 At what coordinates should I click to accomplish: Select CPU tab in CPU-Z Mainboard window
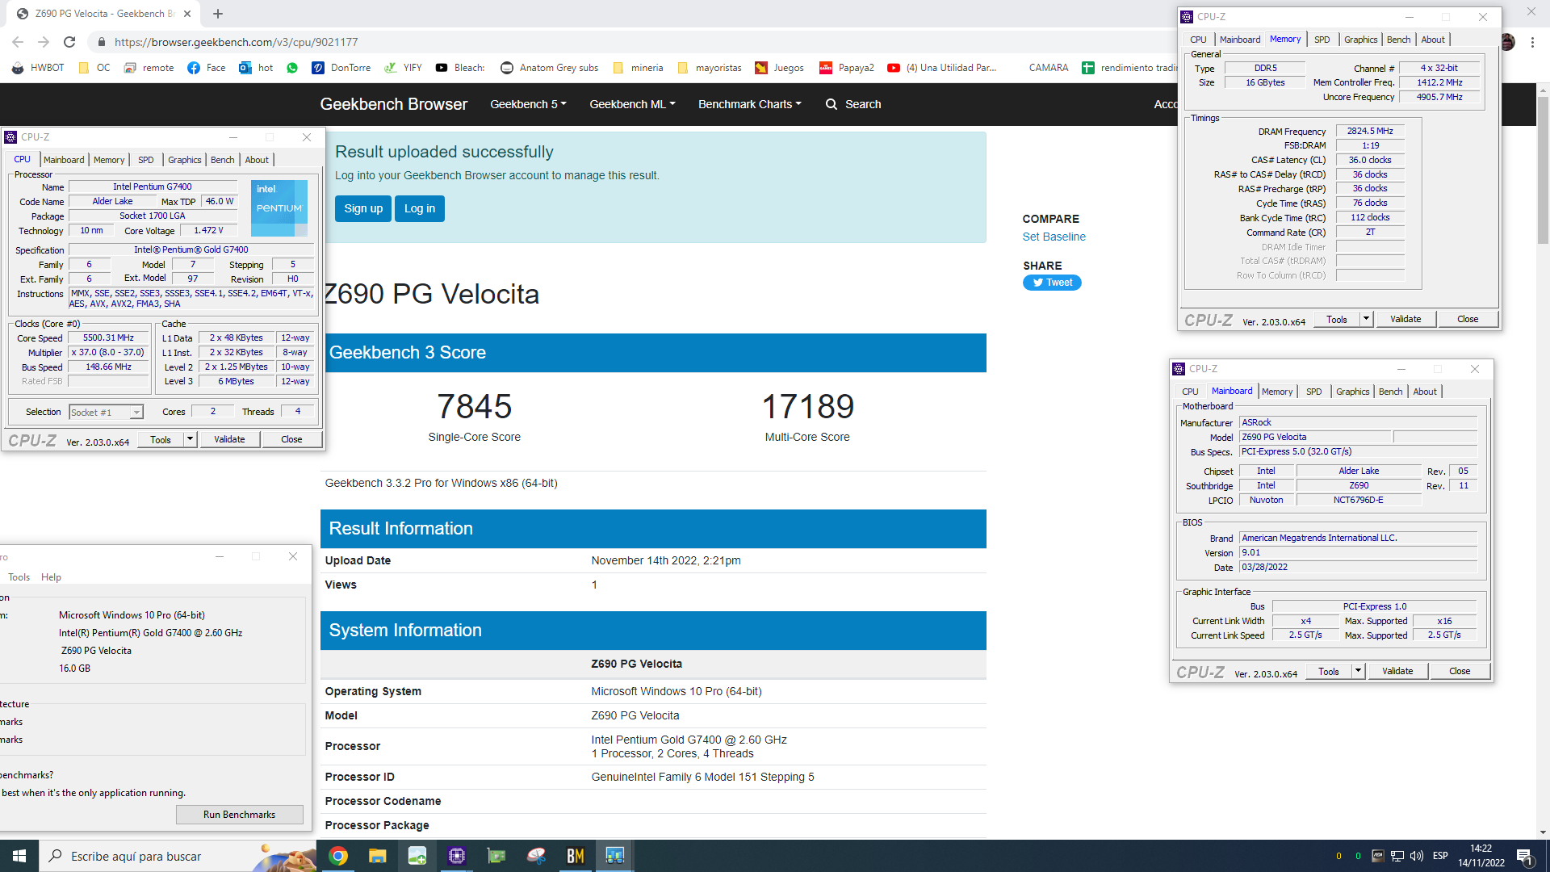click(1190, 392)
